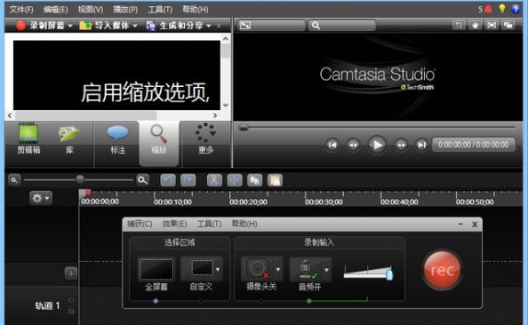Open the 效果(E) menu in recorder
The image size is (528, 325).
174,224
